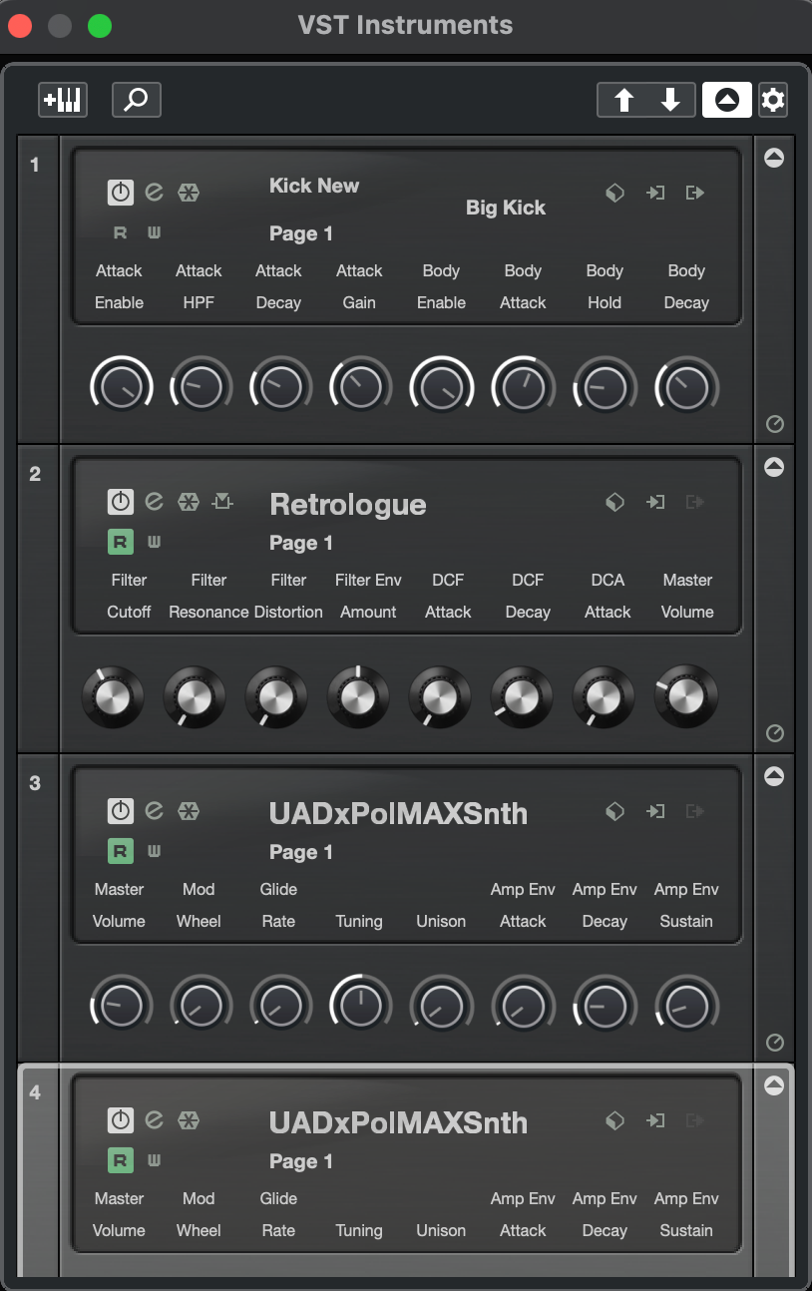This screenshot has height=1291, width=812.
Task: Open Page 1 selector in slot 4
Action: coord(301,1161)
